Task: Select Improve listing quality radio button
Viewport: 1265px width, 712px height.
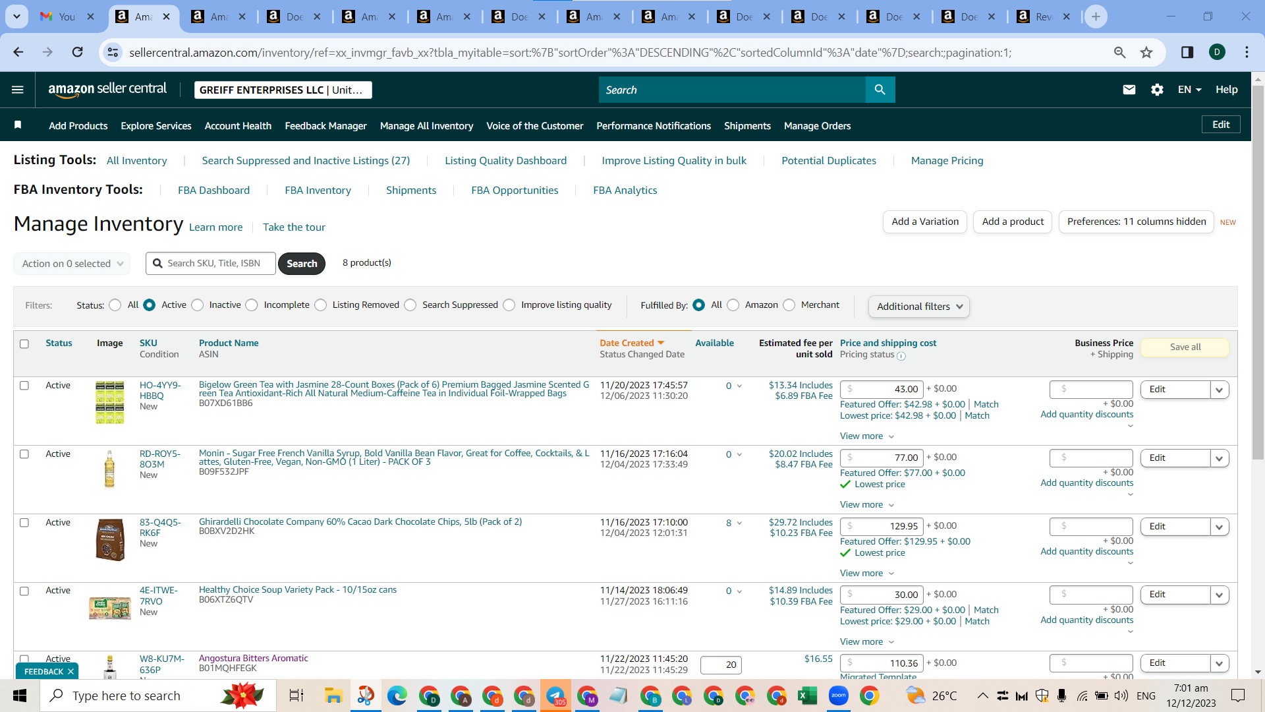Action: coord(509,305)
